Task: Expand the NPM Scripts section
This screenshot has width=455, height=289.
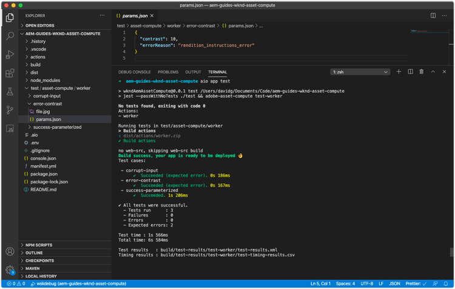Action: (38, 245)
